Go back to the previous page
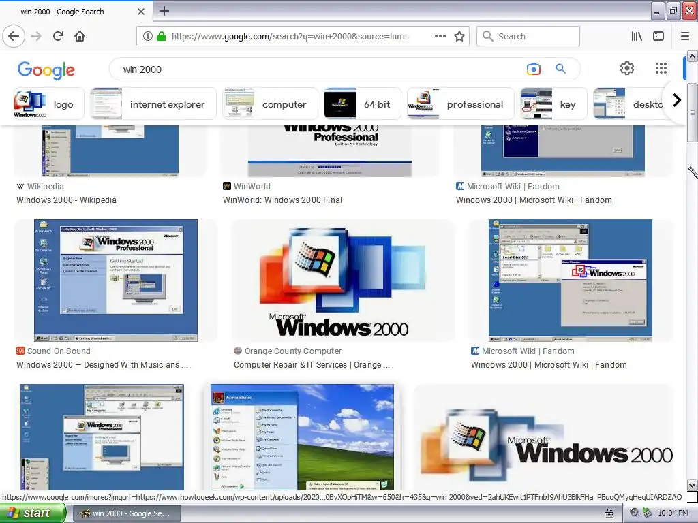 14,36
